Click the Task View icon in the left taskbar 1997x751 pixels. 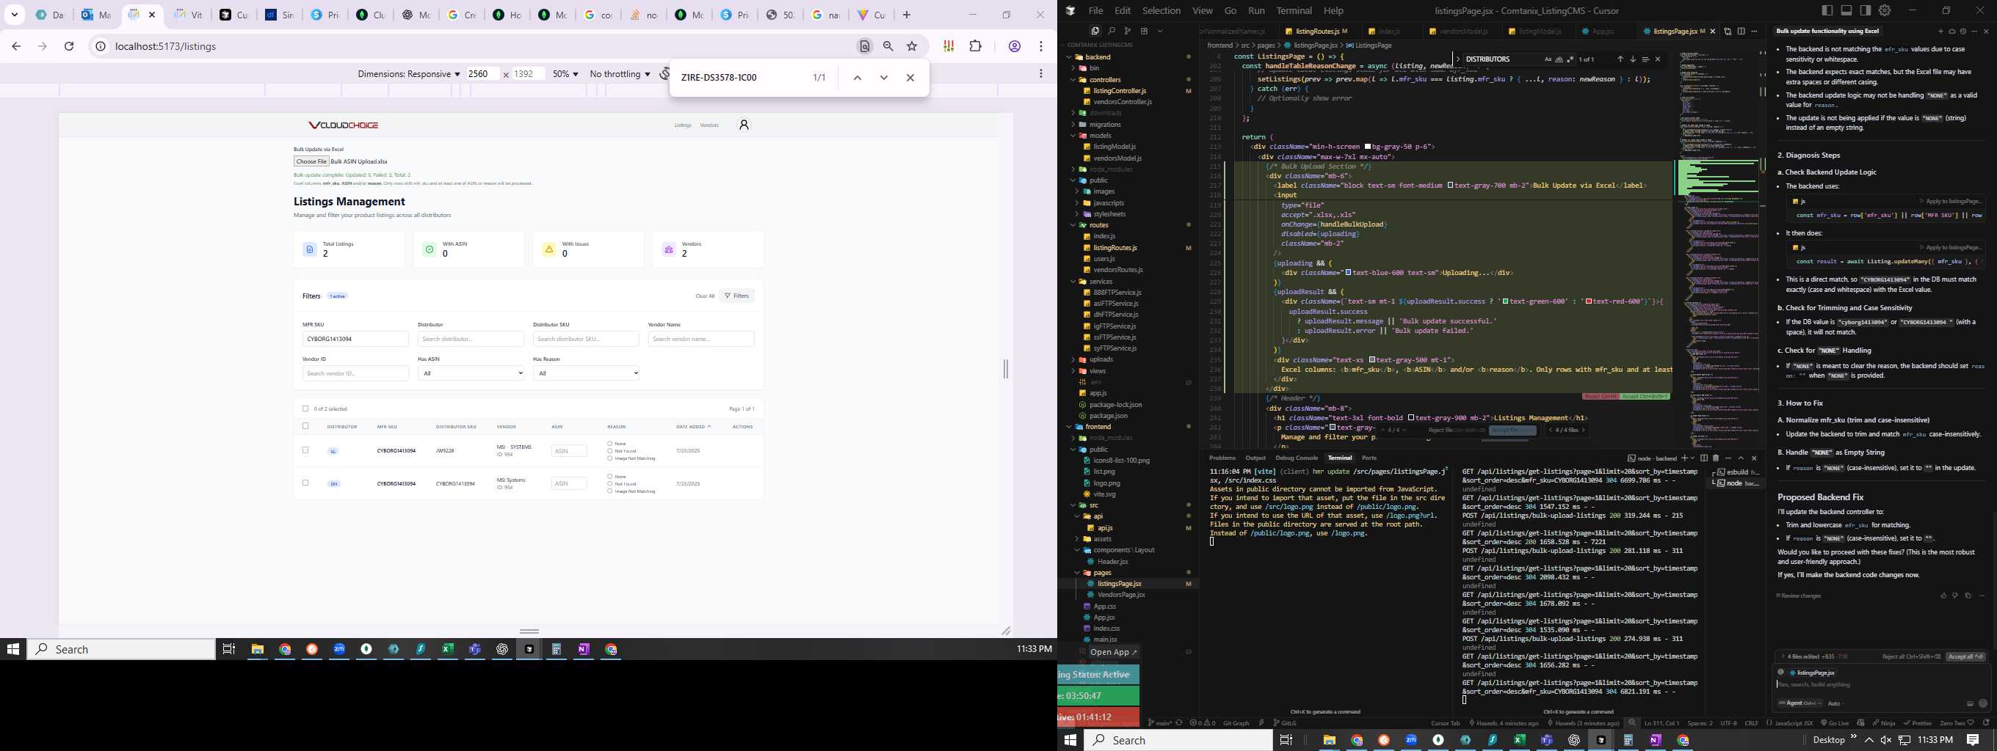click(228, 649)
